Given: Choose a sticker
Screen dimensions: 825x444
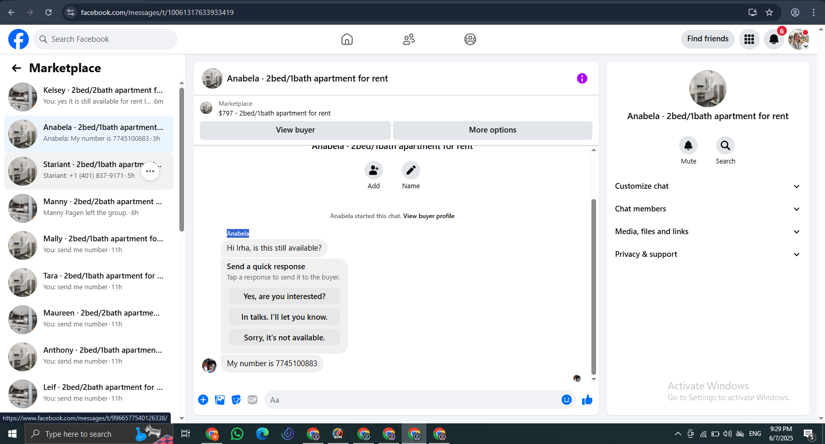Looking at the screenshot, I should 236,400.
